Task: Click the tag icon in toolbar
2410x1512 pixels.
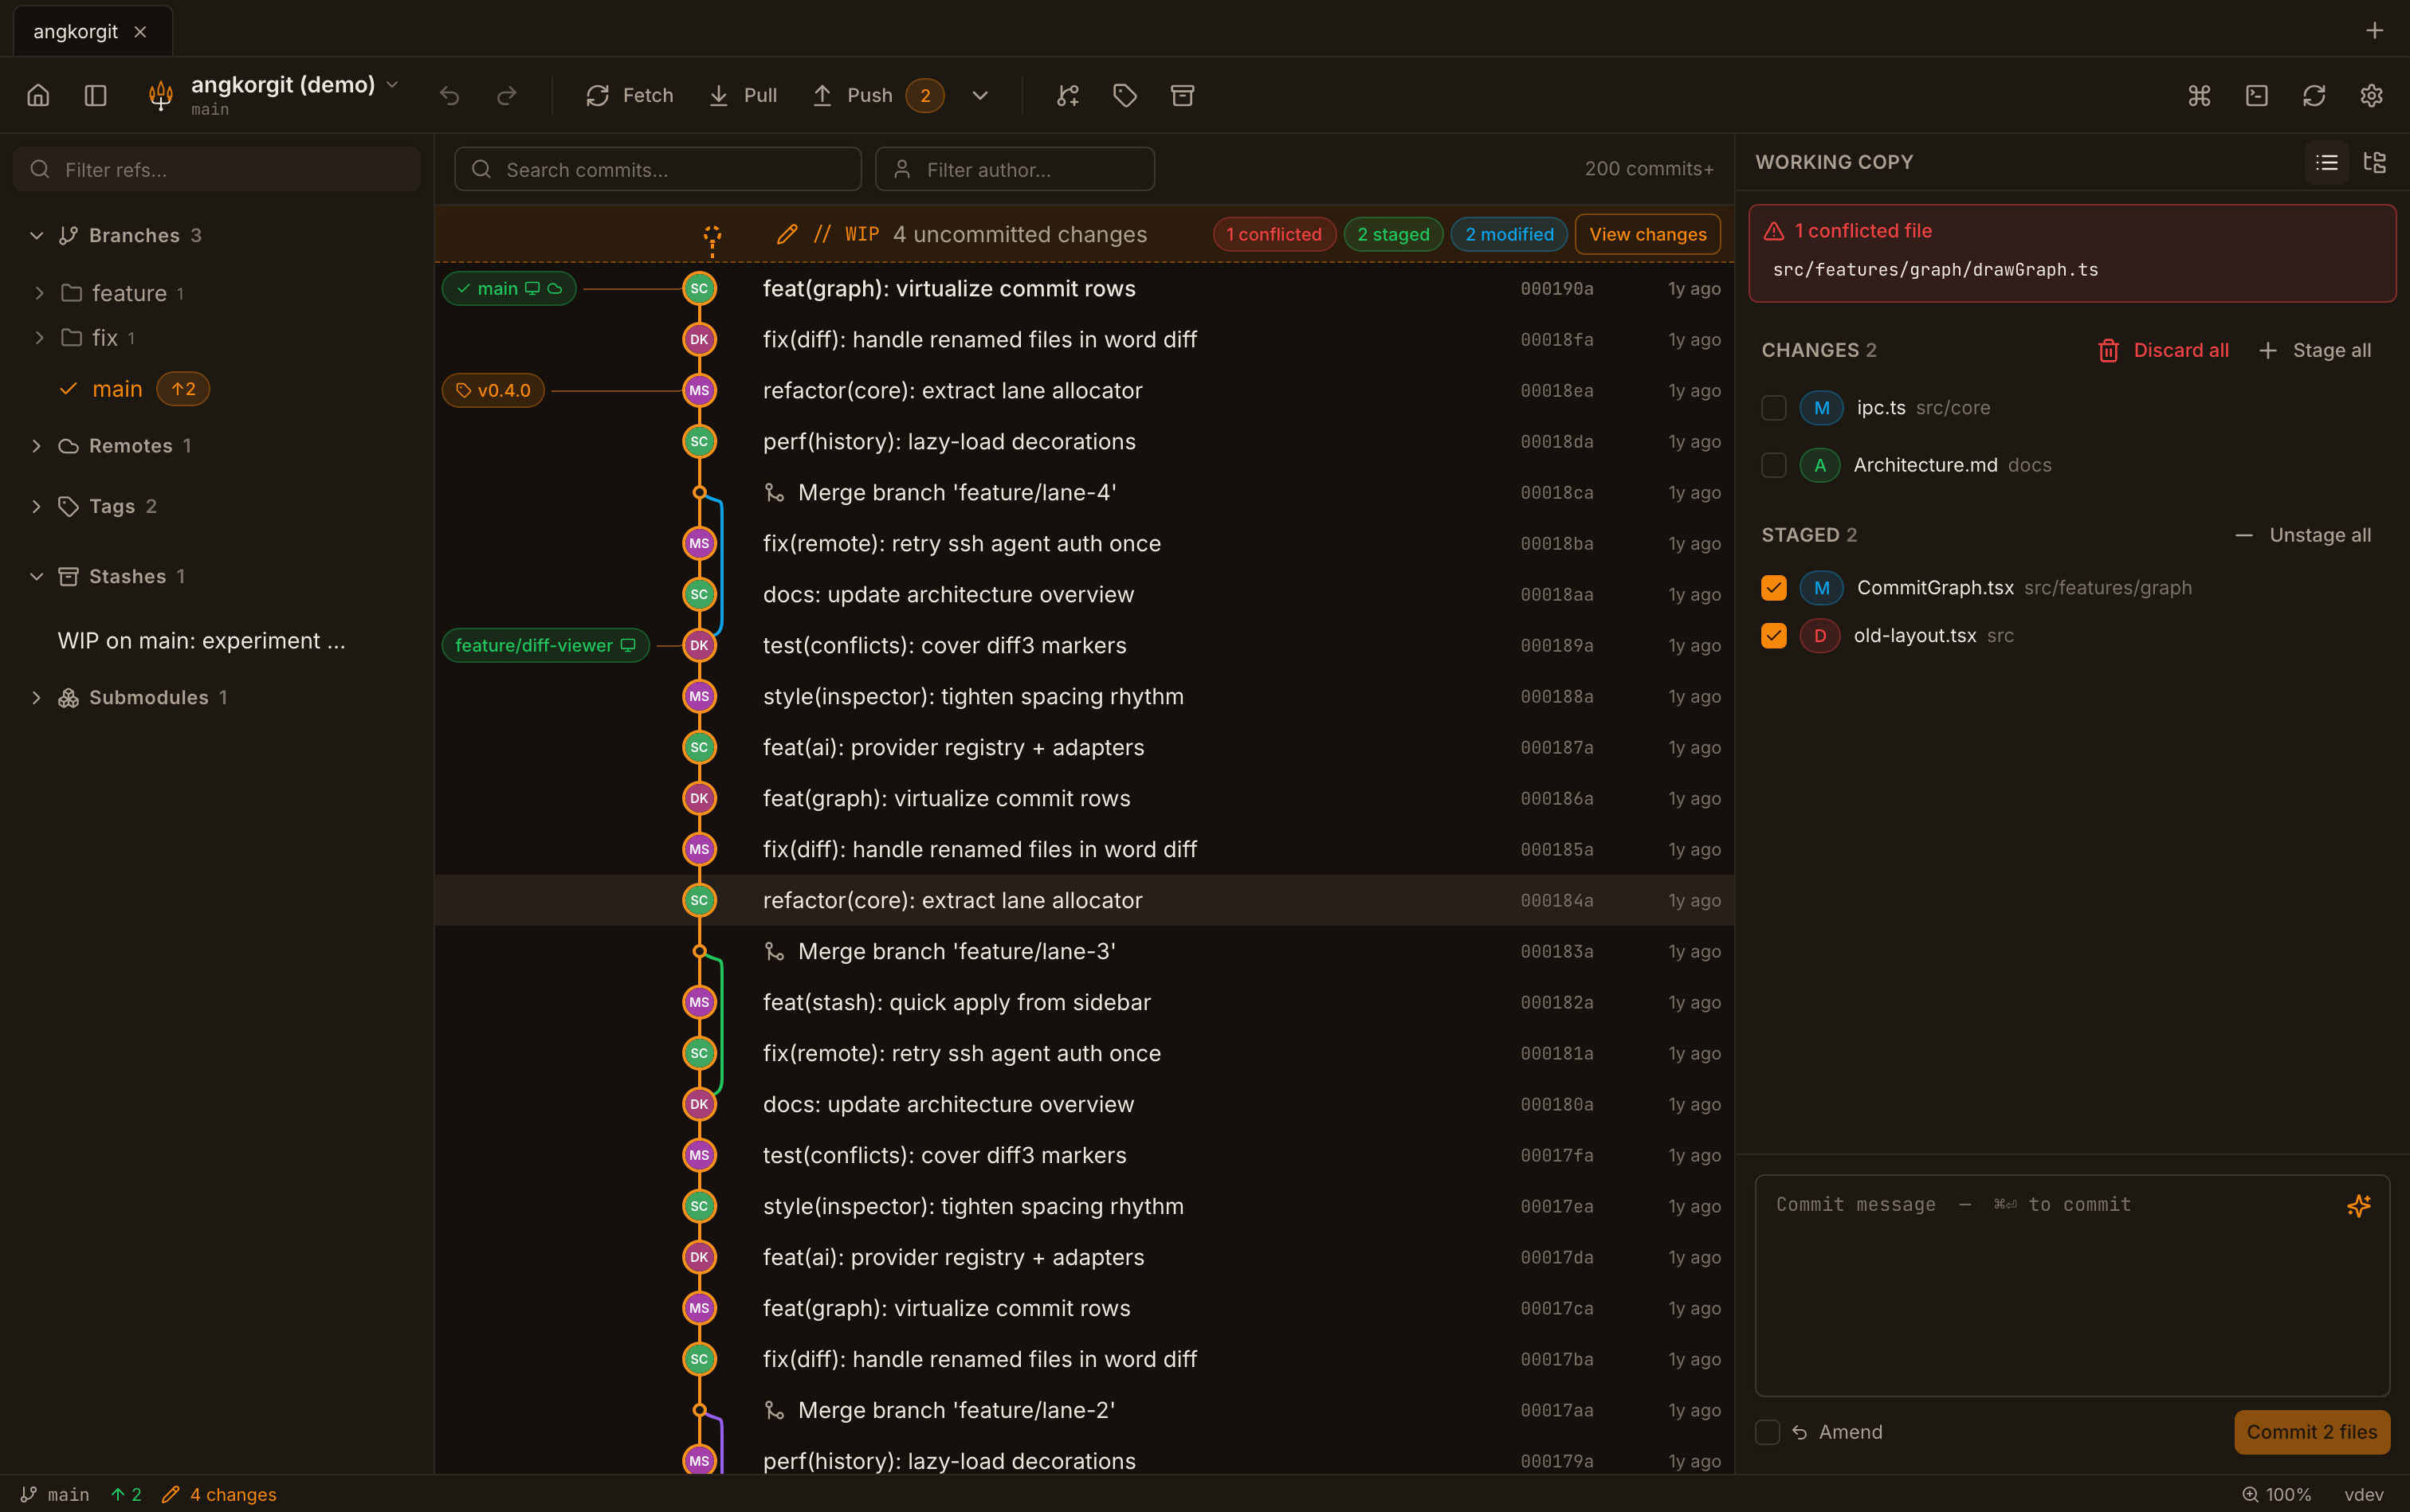Action: pos(1125,95)
